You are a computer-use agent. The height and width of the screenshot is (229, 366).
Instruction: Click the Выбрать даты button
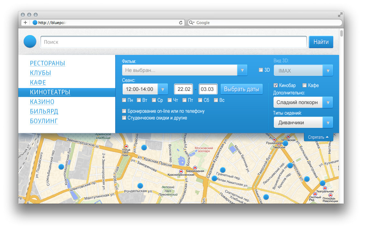(241, 89)
